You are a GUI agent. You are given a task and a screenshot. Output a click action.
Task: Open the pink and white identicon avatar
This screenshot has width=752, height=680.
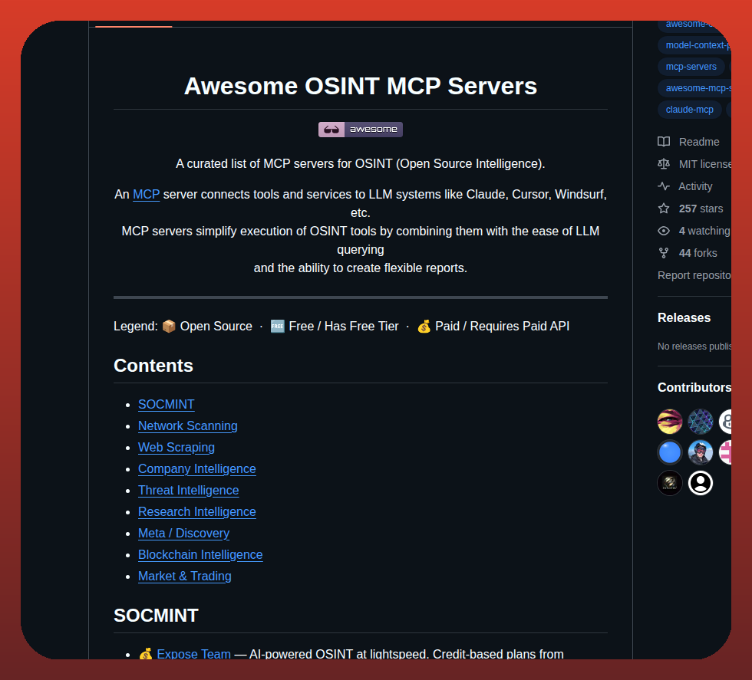[x=726, y=452]
